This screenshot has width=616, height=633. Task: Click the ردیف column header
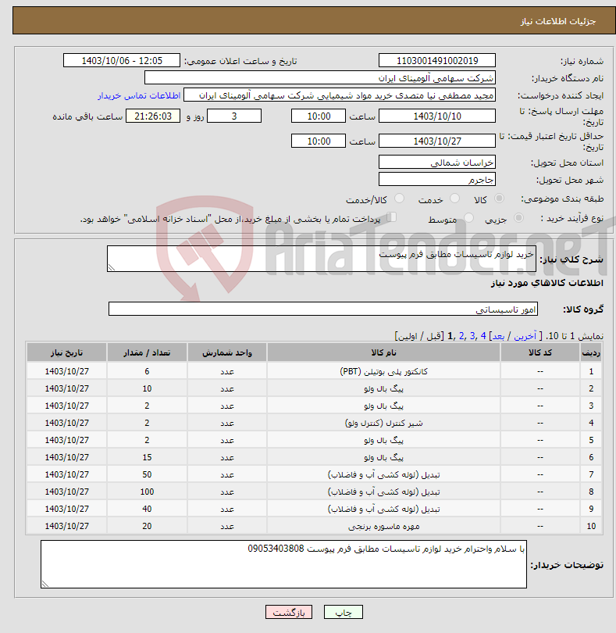591,352
